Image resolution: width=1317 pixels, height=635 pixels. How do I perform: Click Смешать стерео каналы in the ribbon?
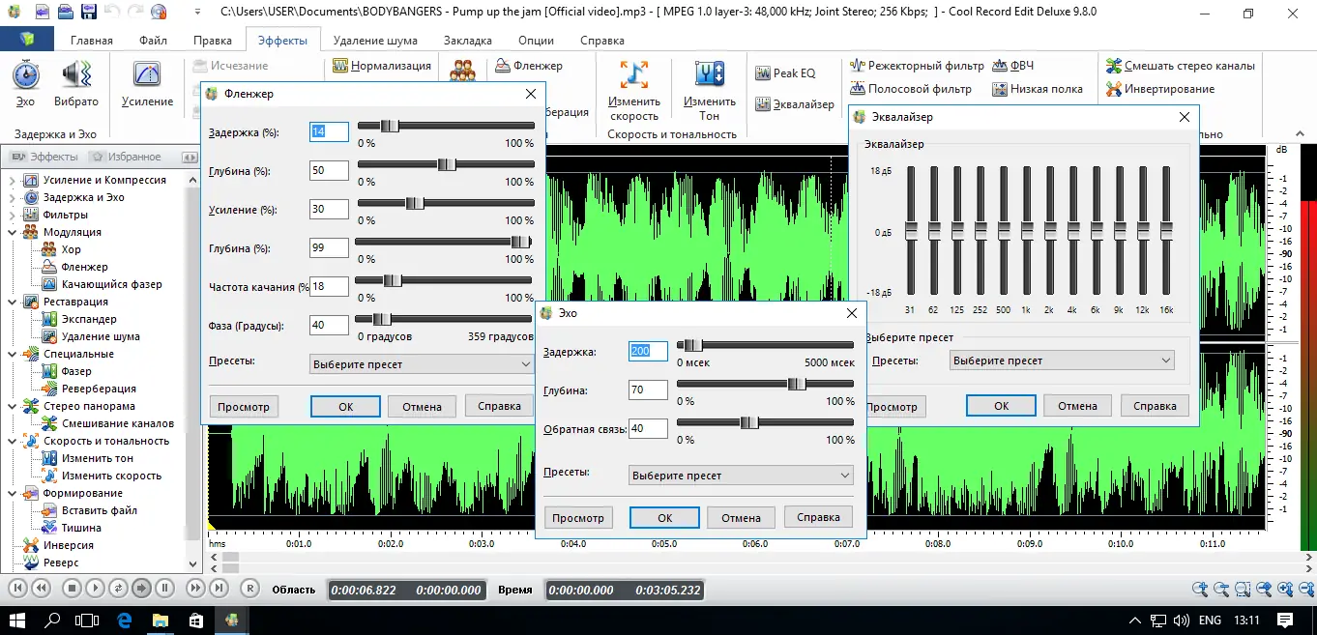coord(1181,66)
